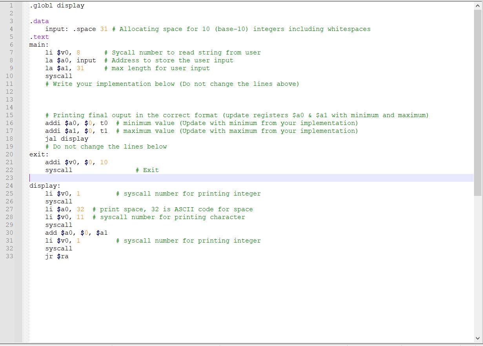Place cursor on the .globl display directive
The image size is (483, 346).
(x=57, y=5)
